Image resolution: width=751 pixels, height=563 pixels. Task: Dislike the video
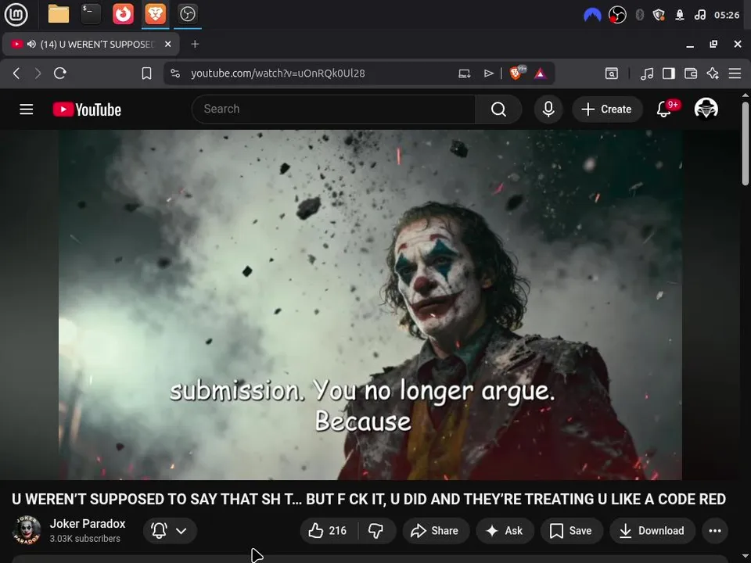tap(376, 530)
